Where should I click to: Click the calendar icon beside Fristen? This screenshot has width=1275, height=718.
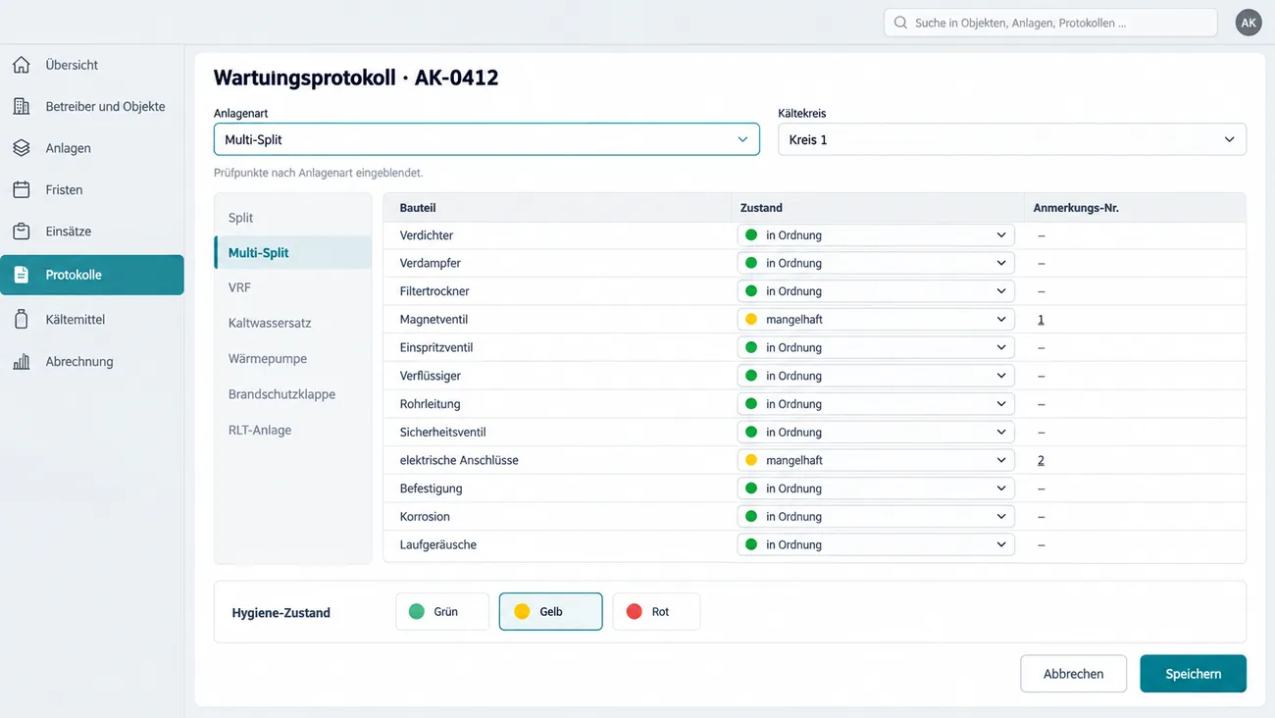22,189
